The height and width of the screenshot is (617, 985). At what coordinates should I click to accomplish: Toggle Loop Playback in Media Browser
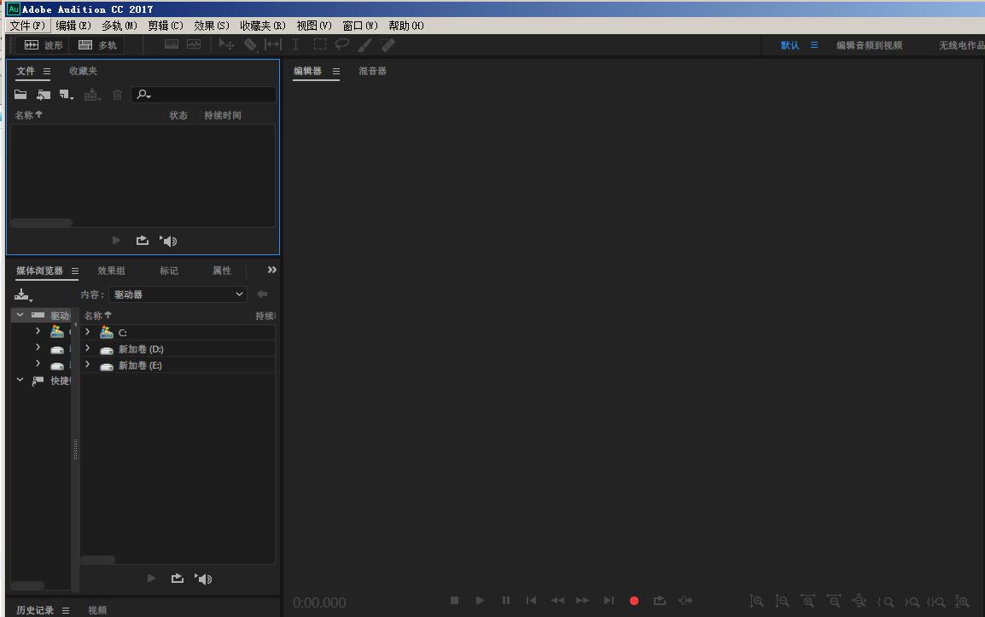click(178, 579)
